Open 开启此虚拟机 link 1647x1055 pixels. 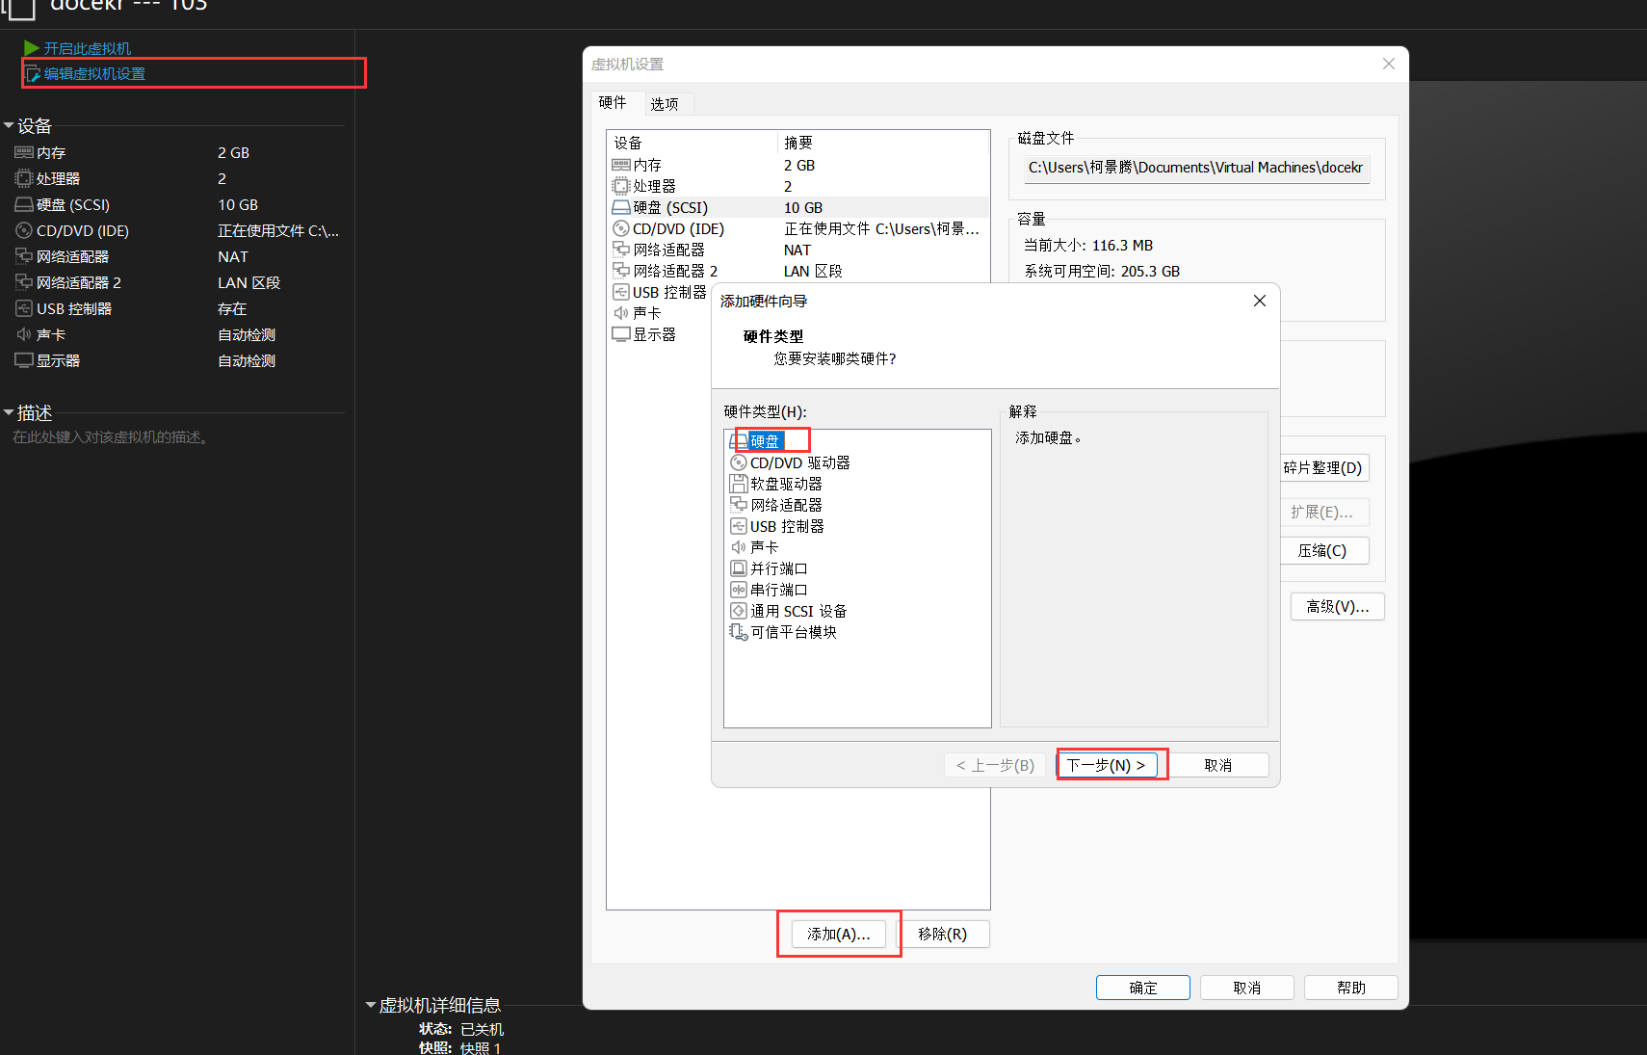pyautogui.click(x=88, y=48)
